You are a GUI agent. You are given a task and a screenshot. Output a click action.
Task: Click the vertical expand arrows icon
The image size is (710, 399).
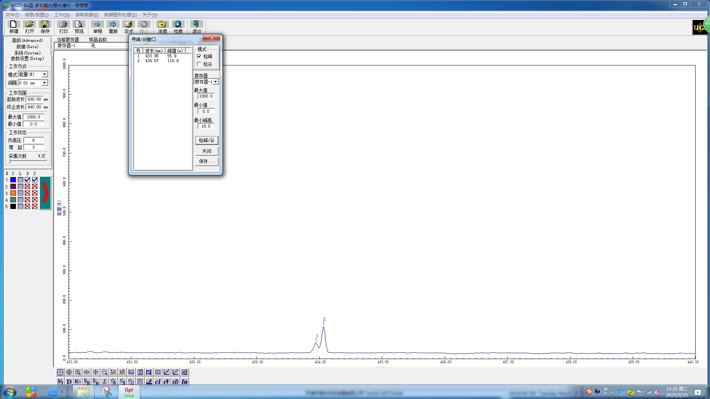[95, 372]
